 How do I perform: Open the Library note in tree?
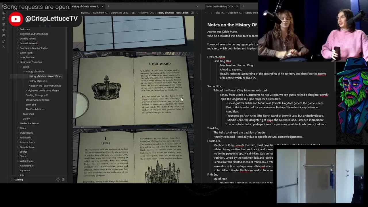(26, 119)
